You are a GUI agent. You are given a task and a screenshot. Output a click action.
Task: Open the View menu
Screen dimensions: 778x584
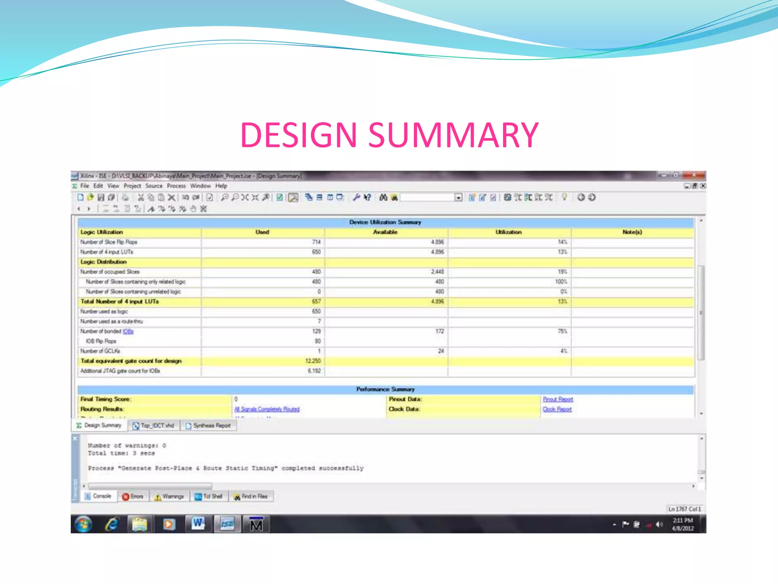pos(113,186)
